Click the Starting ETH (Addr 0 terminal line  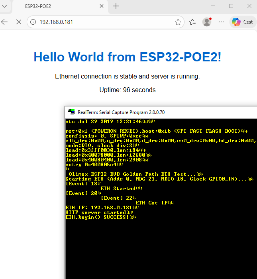pyautogui.click(x=160, y=179)
